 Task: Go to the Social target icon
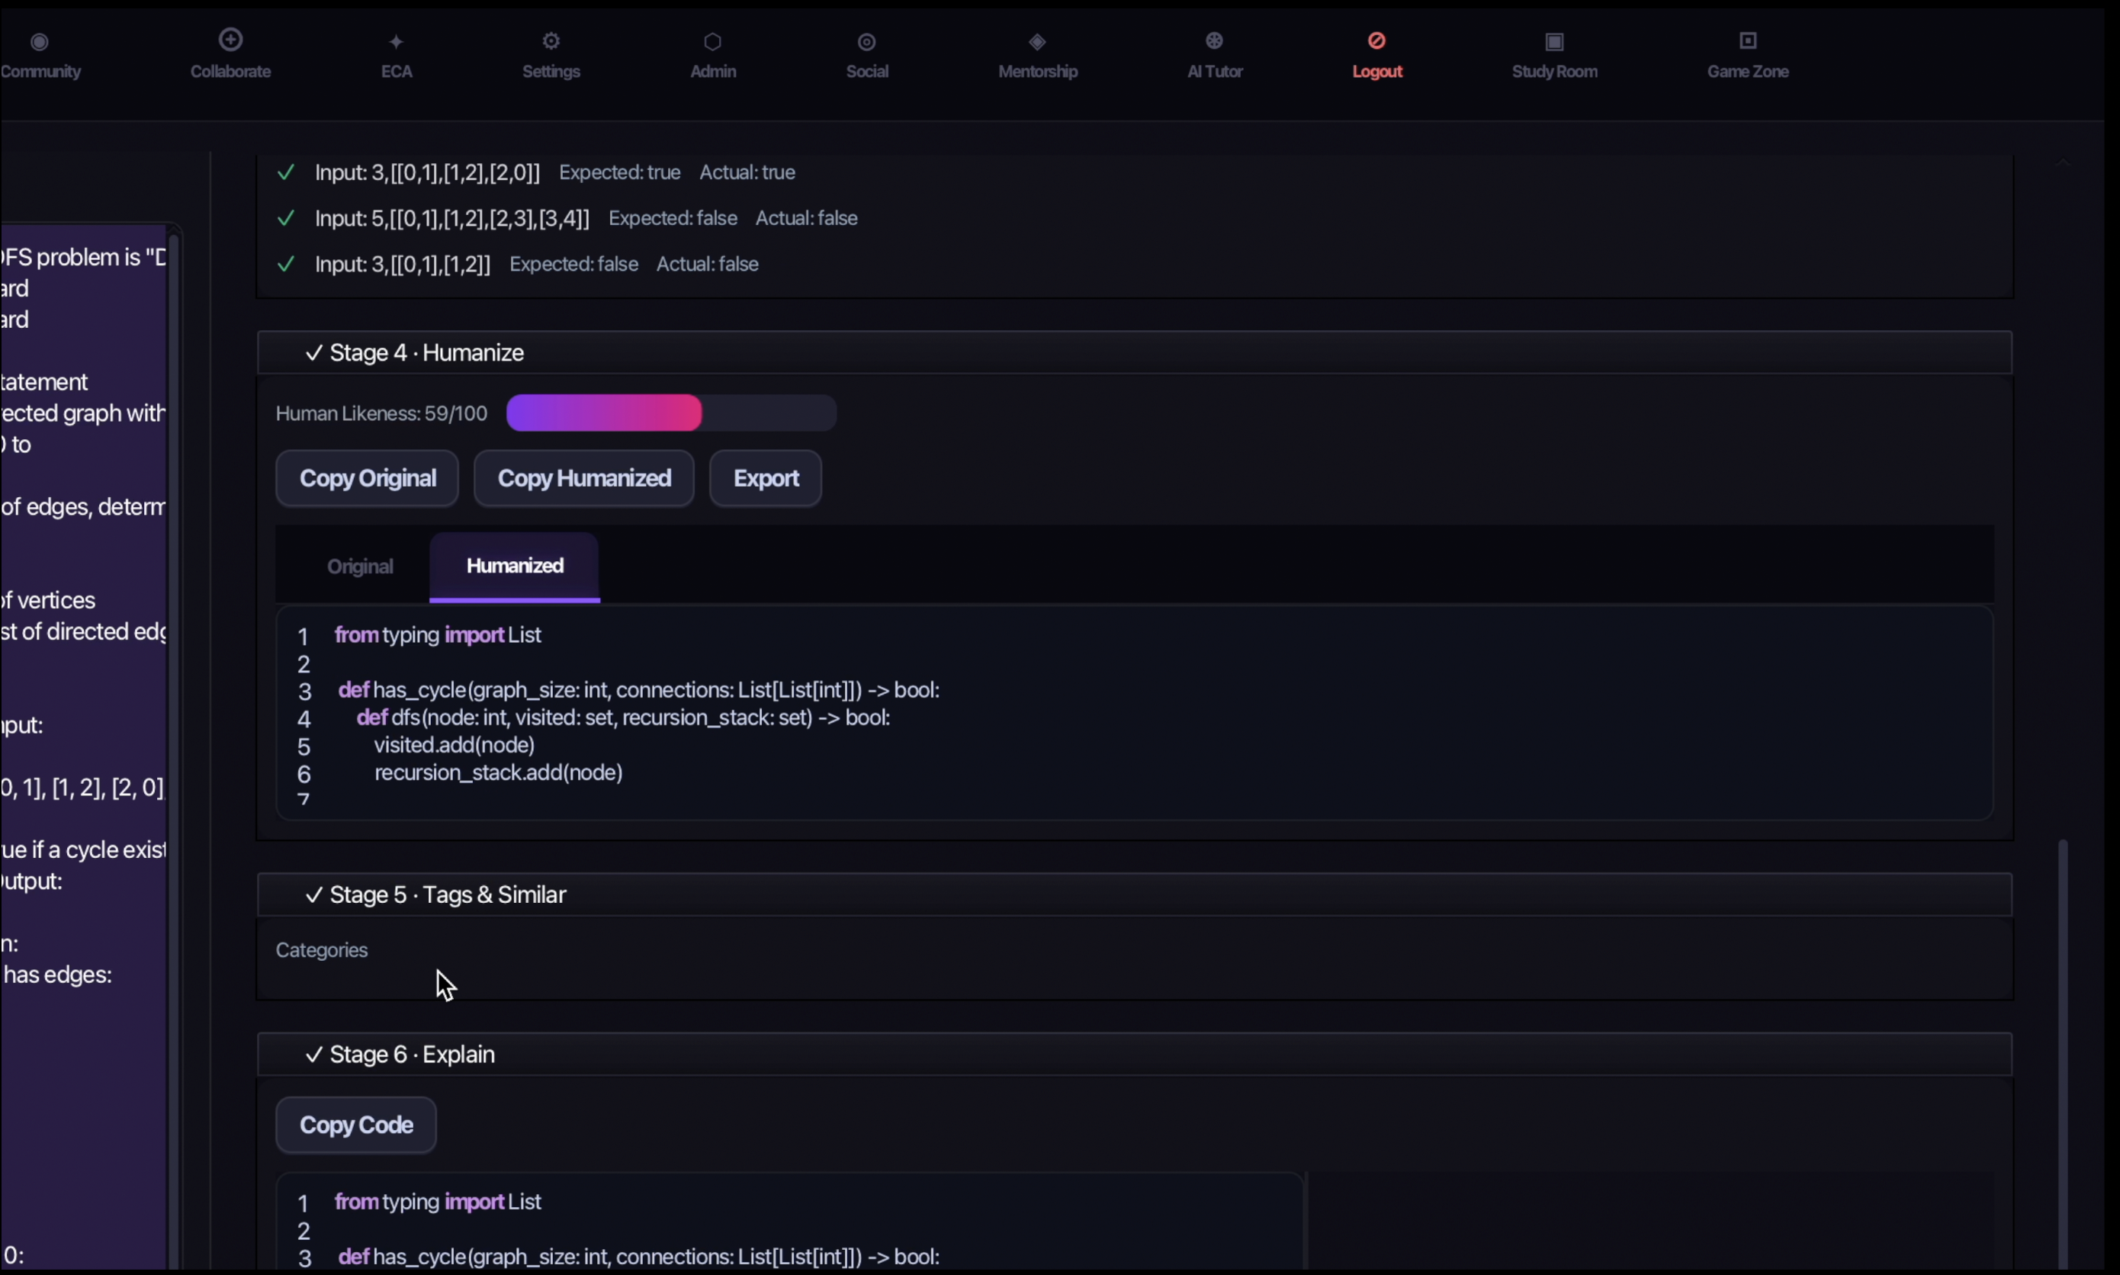(x=867, y=41)
